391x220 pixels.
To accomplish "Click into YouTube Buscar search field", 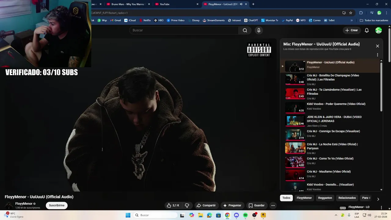I will (x=184, y=30).
